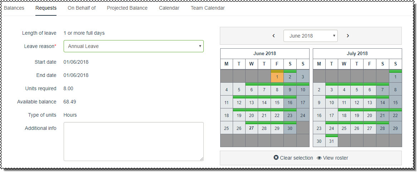Advance to next month using right chevron

[x=348, y=36]
